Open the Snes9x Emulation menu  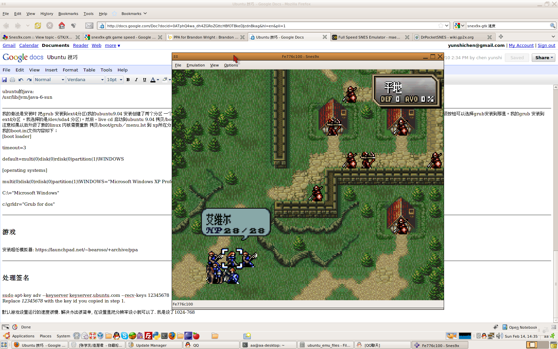tap(196, 65)
